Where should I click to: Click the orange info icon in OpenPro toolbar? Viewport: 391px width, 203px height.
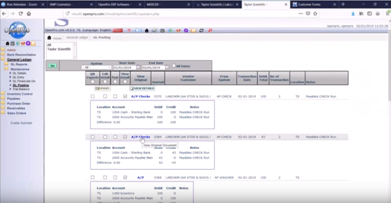[x=193, y=30]
